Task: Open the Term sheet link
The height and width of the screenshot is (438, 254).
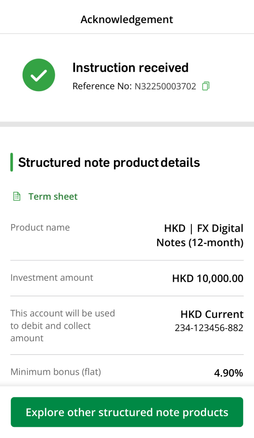Action: [x=53, y=196]
